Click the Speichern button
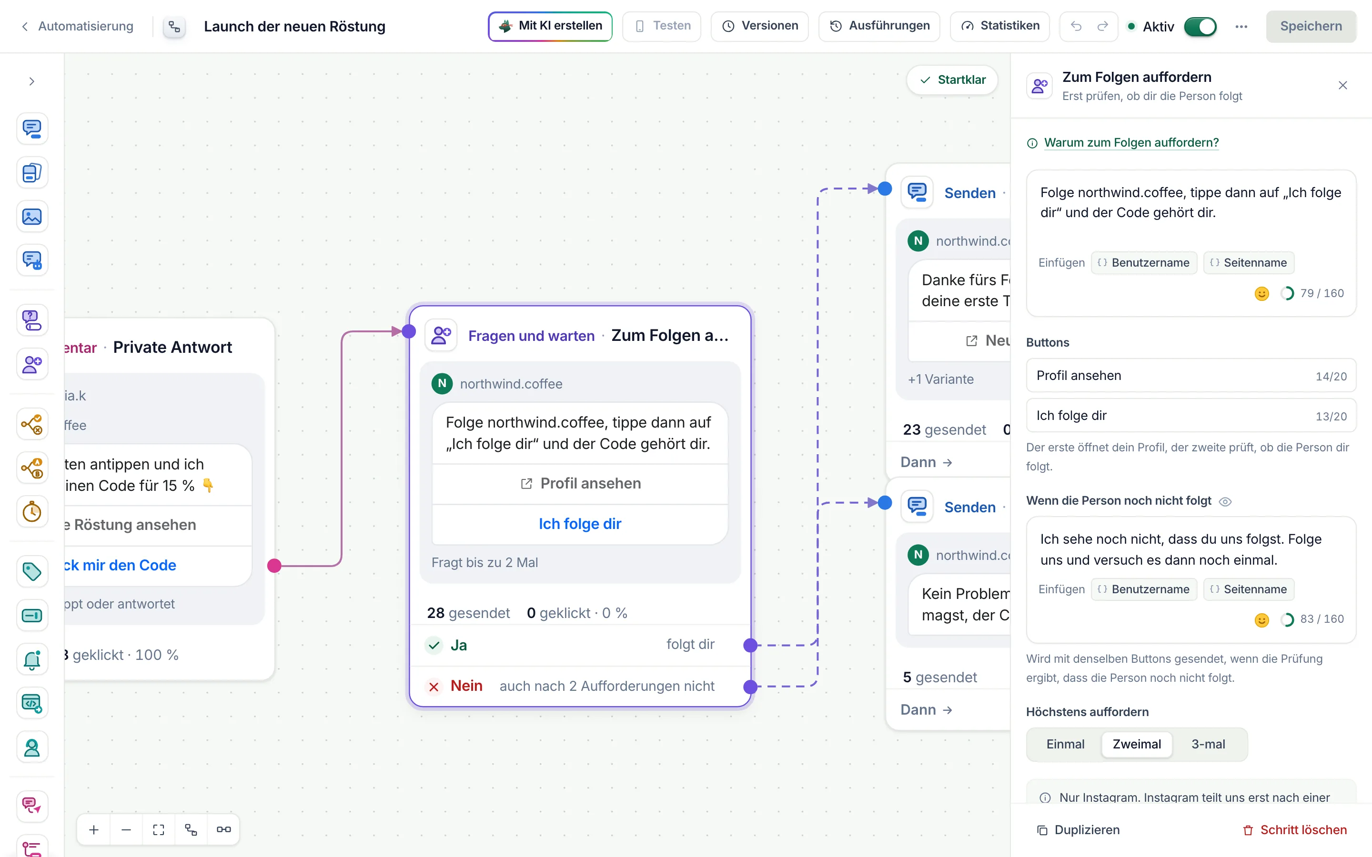This screenshot has width=1372, height=857. [1311, 26]
